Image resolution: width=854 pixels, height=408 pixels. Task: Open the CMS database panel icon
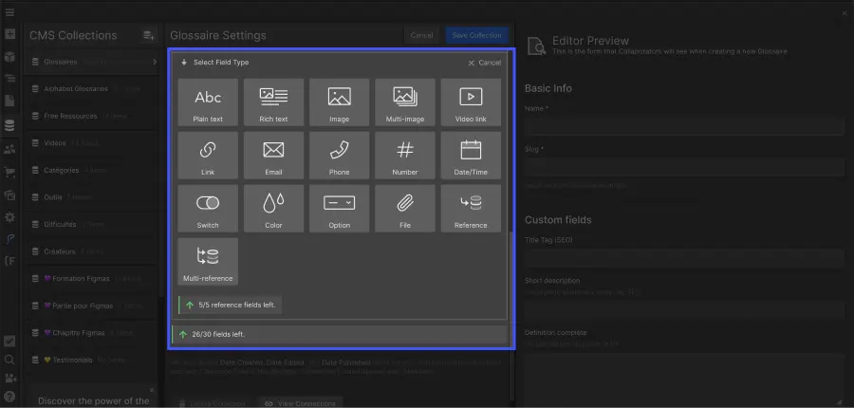pyautogui.click(x=9, y=126)
